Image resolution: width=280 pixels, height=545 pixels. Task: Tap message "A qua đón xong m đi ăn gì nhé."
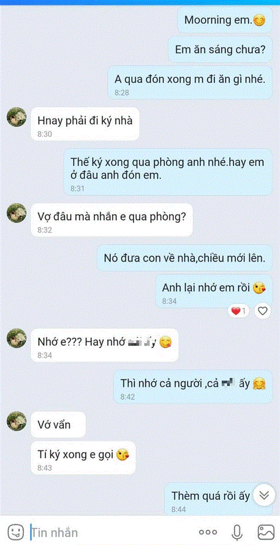(x=190, y=84)
